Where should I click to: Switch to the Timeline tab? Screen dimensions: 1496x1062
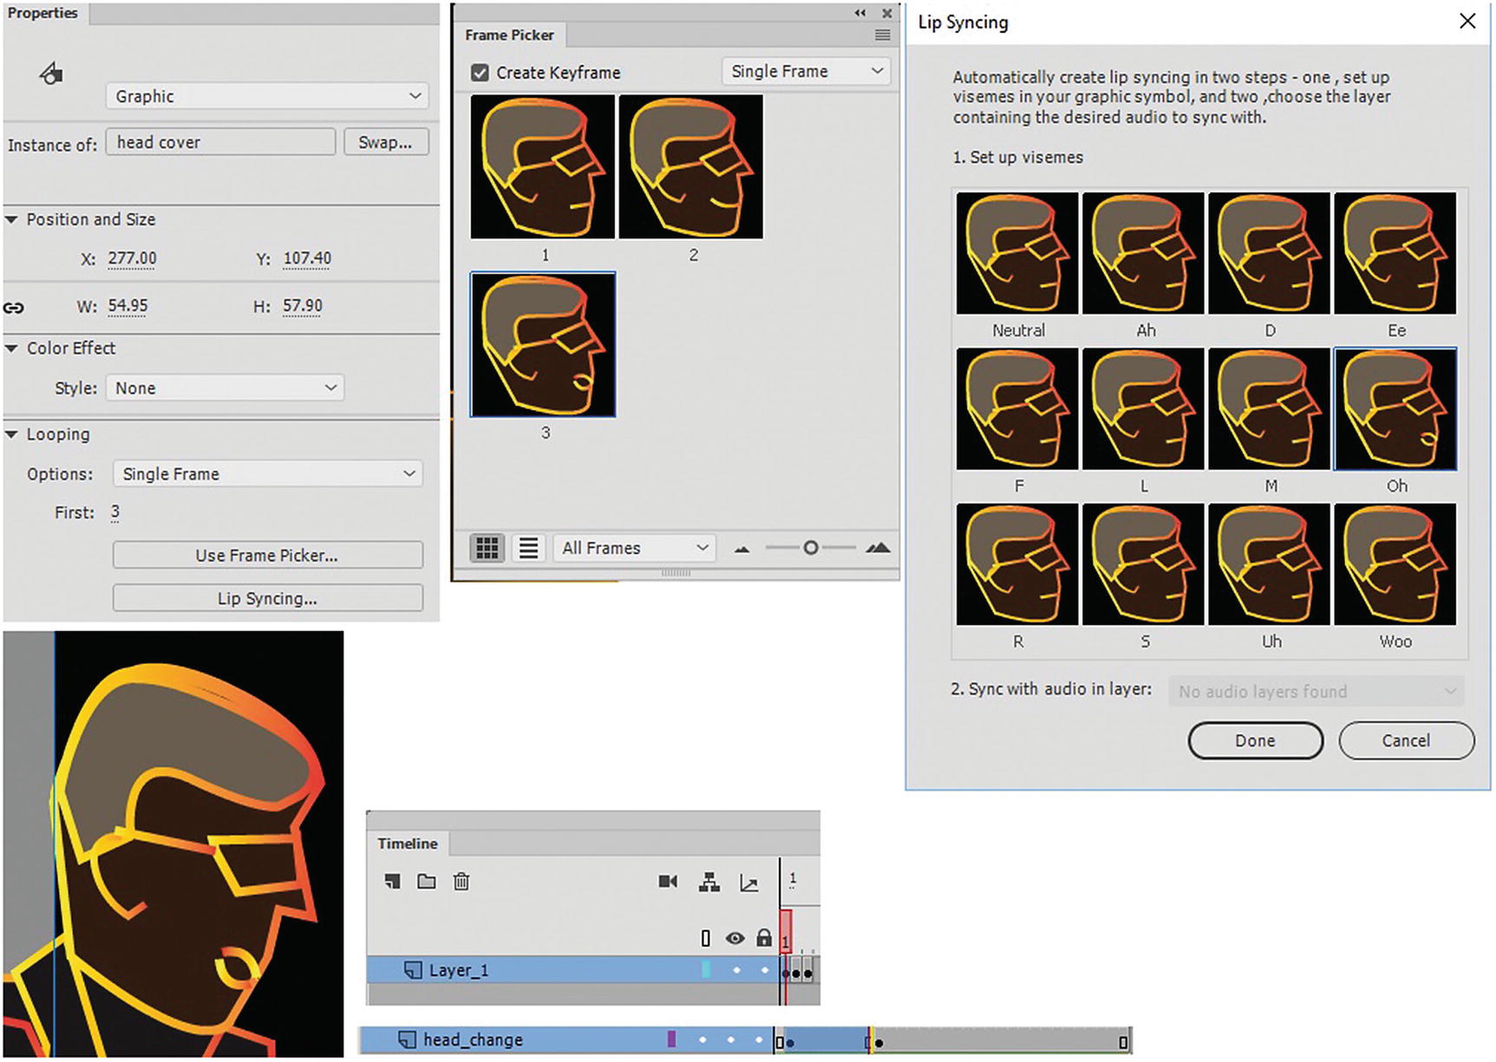407,843
